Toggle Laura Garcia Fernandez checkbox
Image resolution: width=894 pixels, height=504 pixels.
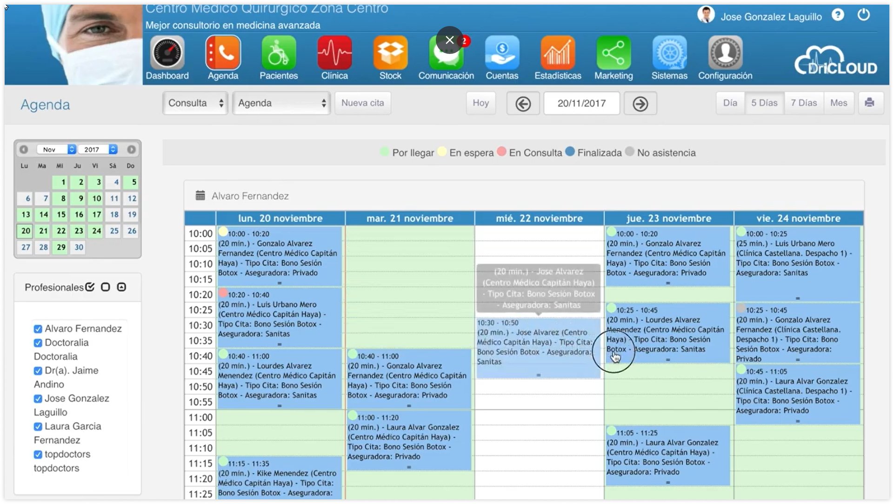(38, 426)
